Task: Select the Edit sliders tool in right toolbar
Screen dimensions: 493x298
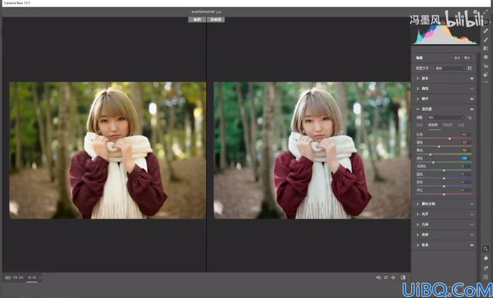Action: pyautogui.click(x=486, y=22)
